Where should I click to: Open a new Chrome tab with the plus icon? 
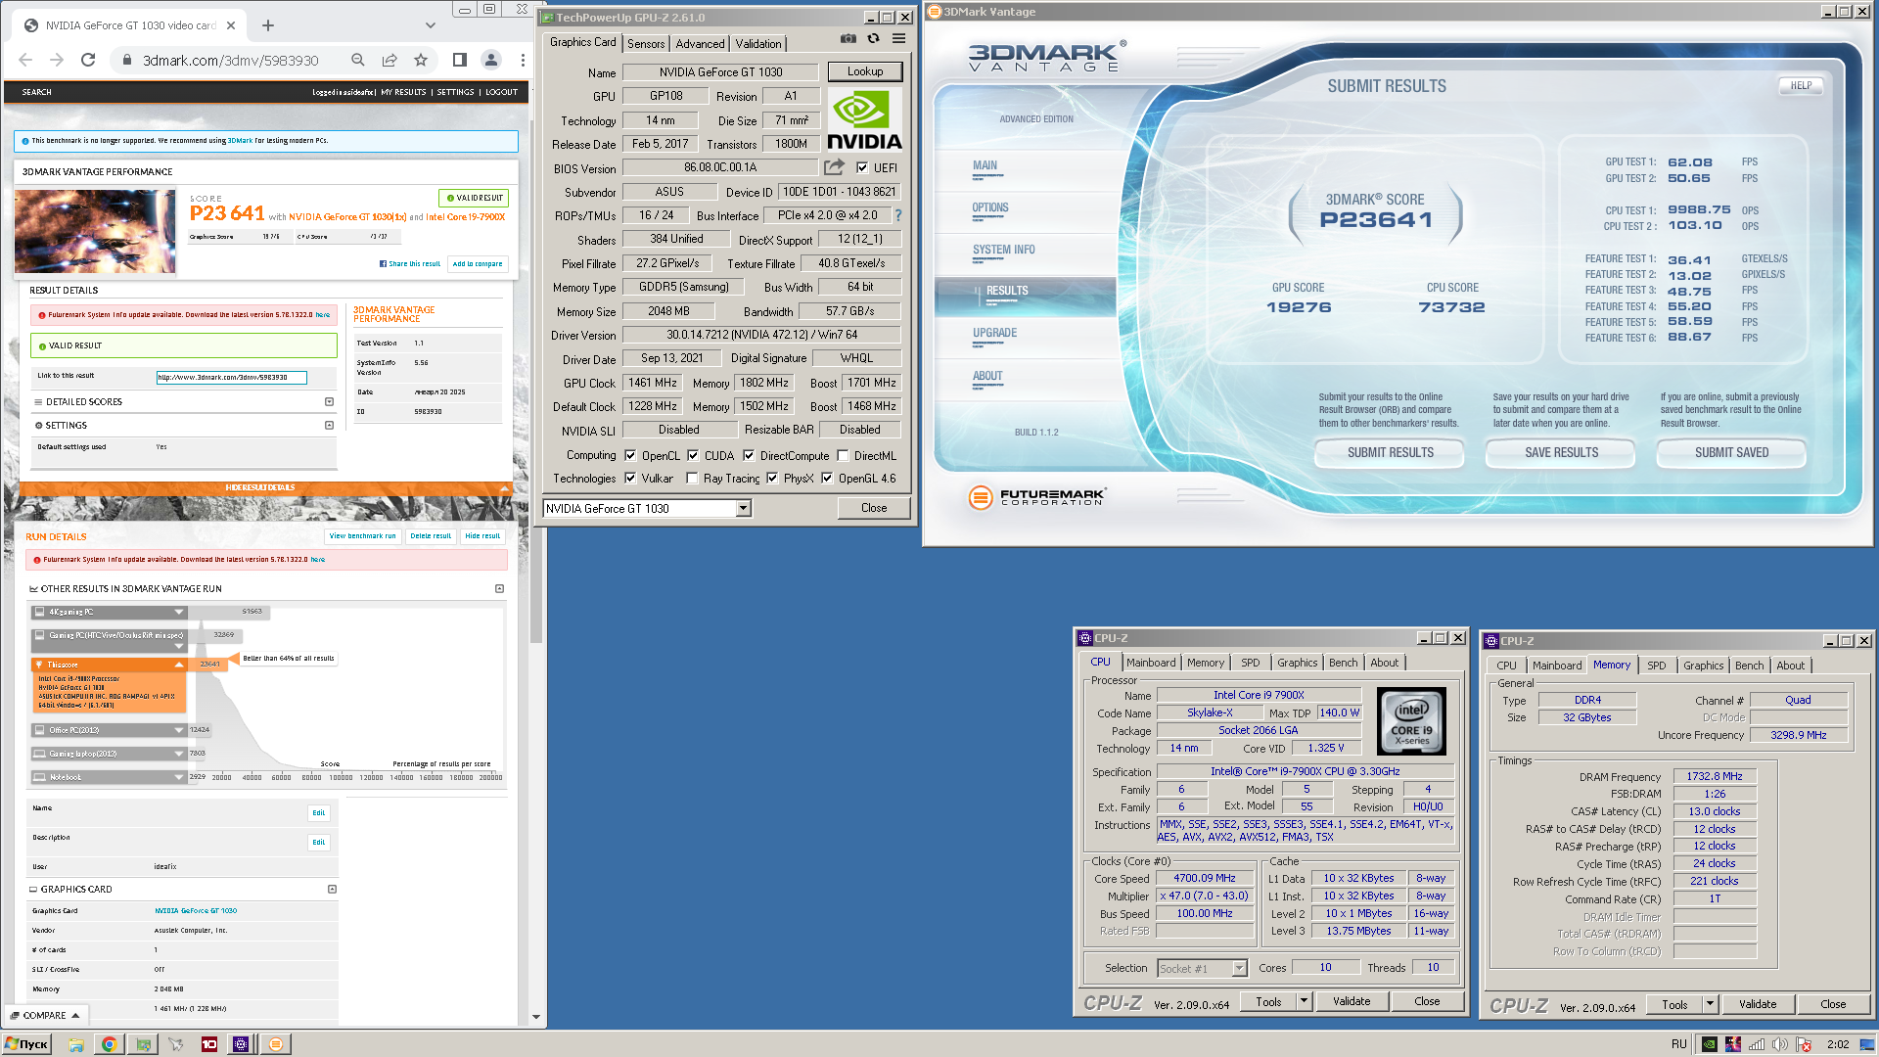coord(268,25)
